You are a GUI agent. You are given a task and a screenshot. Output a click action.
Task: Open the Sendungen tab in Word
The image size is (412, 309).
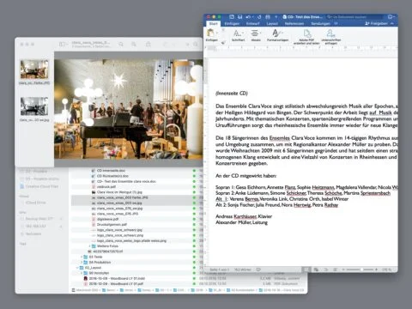coord(321,23)
